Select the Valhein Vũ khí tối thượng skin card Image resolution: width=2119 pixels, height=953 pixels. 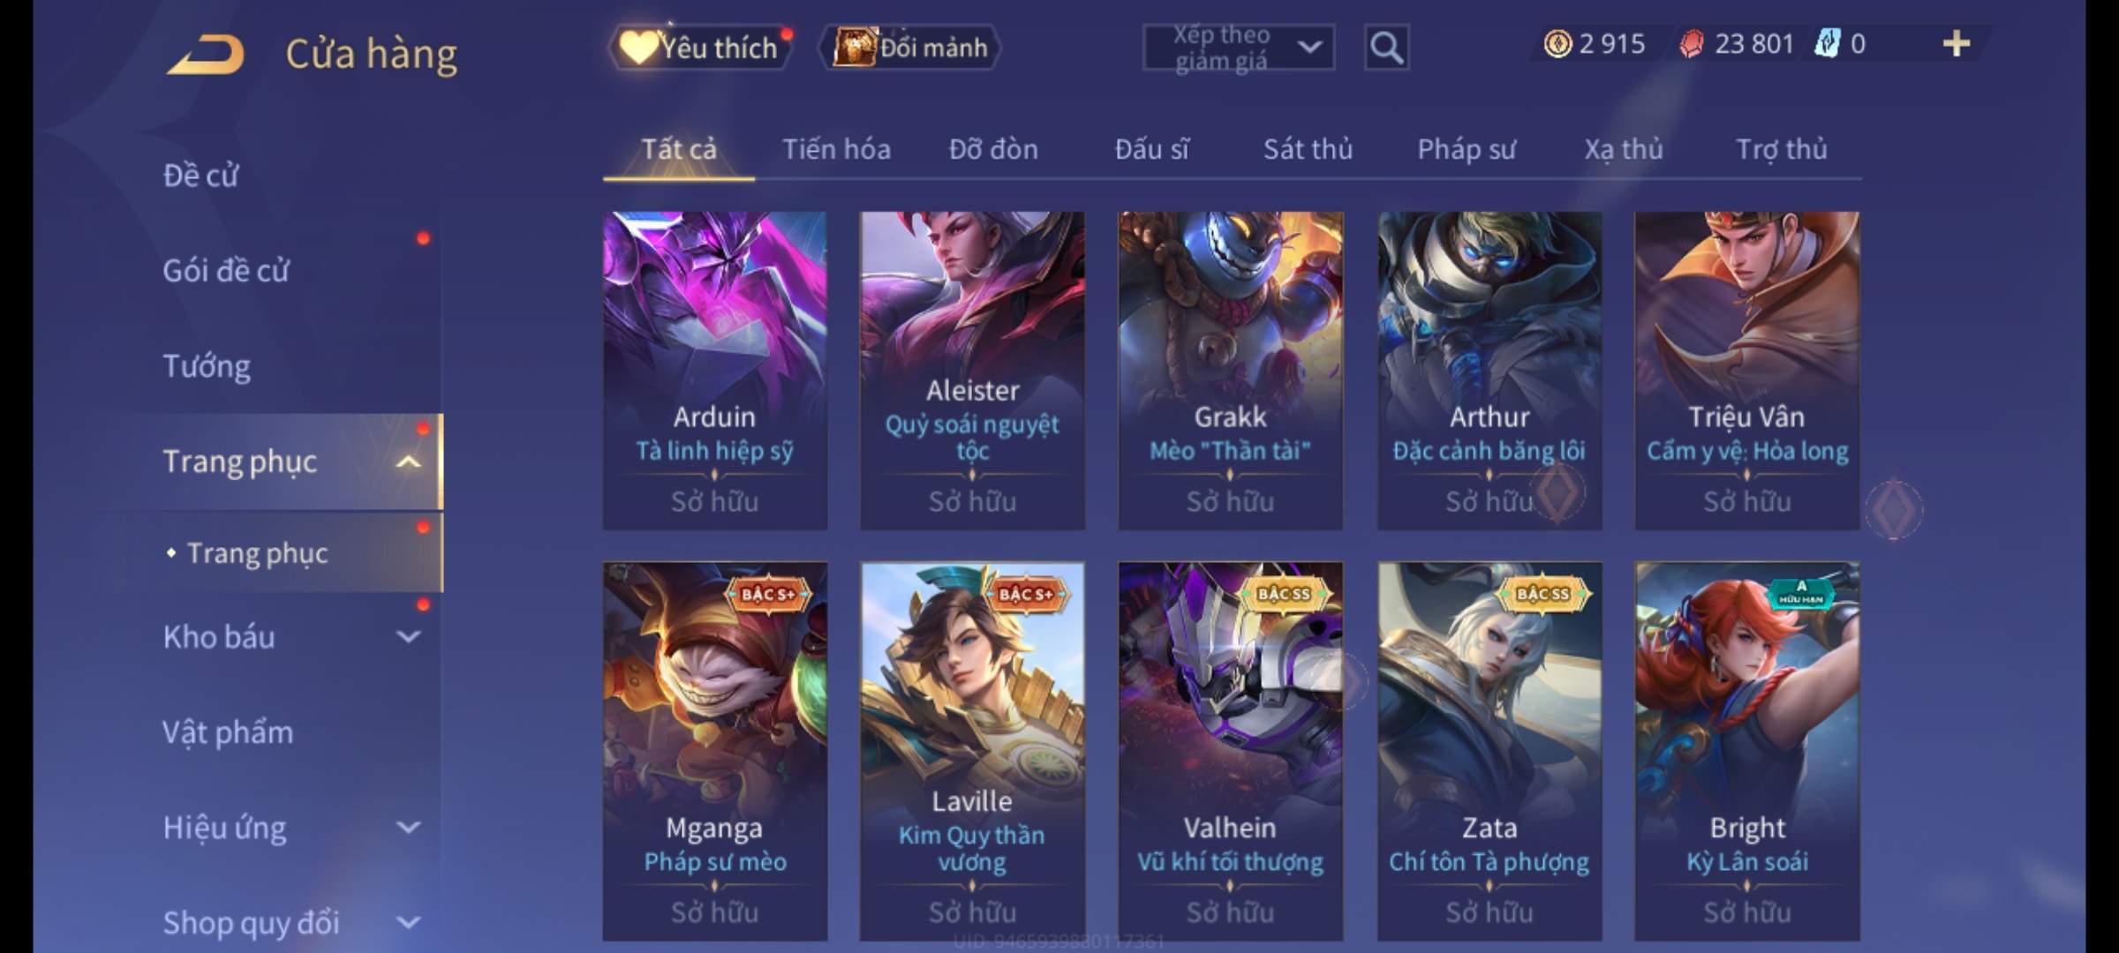tap(1230, 751)
